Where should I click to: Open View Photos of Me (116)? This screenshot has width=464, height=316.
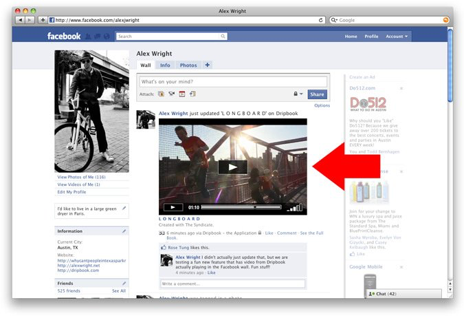(81, 177)
